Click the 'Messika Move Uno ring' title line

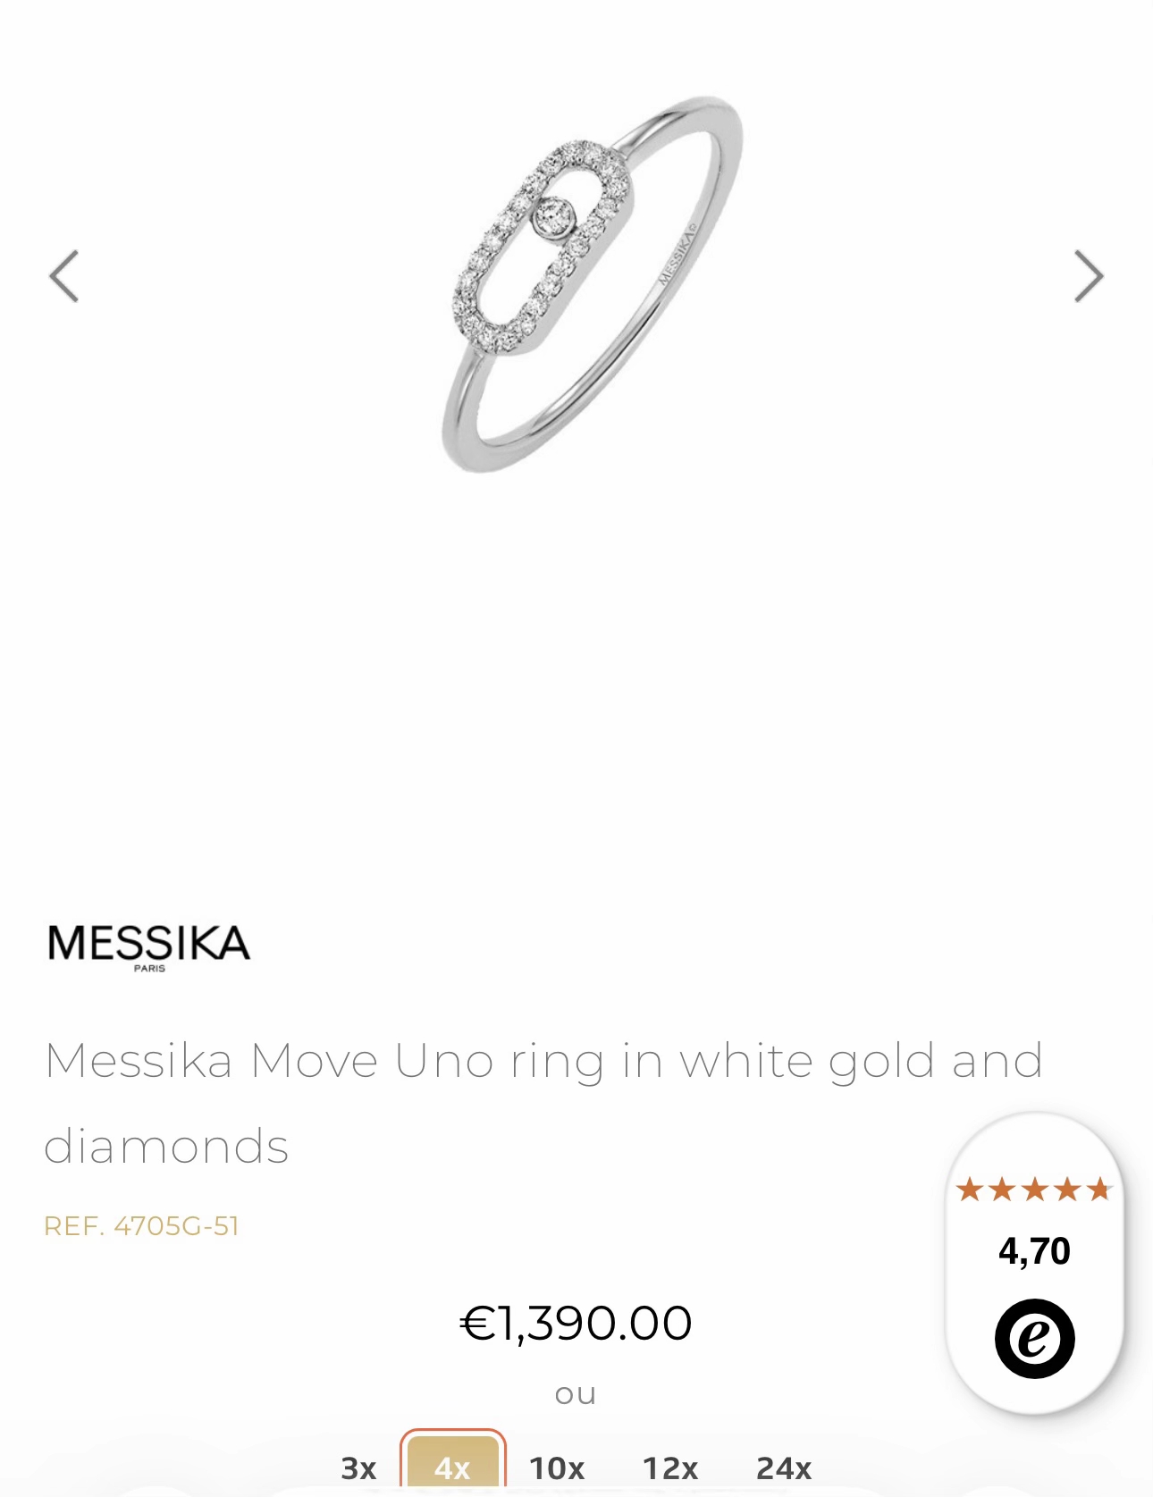point(543,1061)
